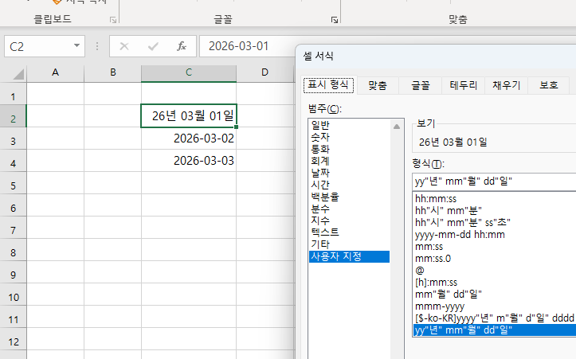
Task: Open the Name Box dropdown arrow
Action: point(76,46)
